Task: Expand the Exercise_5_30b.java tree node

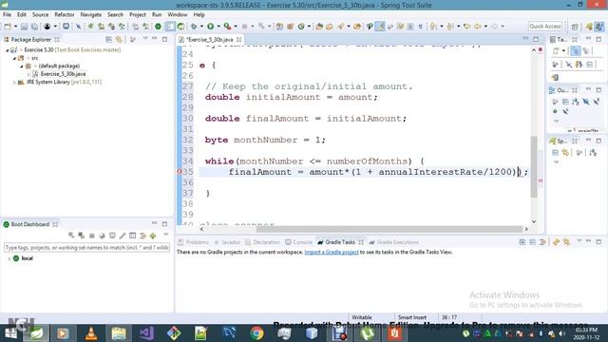Action: (x=28, y=74)
